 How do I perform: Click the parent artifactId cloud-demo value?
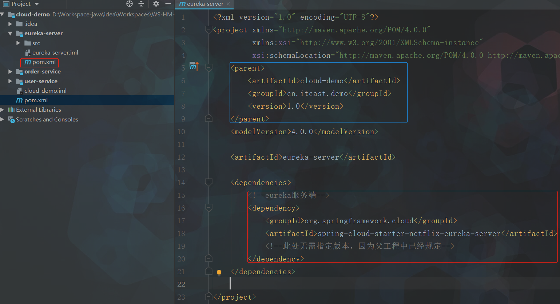pyautogui.click(x=322, y=81)
